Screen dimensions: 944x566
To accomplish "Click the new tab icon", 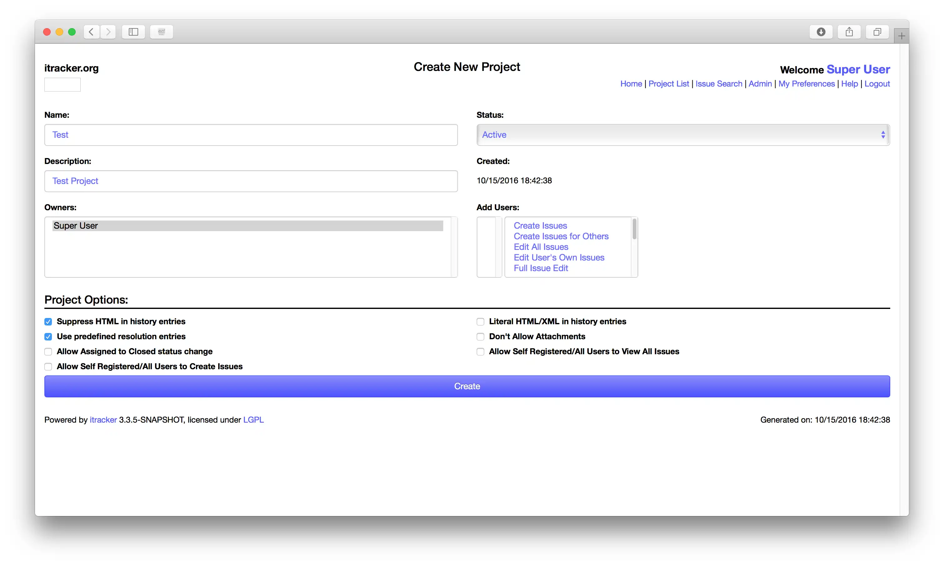I will (x=900, y=36).
